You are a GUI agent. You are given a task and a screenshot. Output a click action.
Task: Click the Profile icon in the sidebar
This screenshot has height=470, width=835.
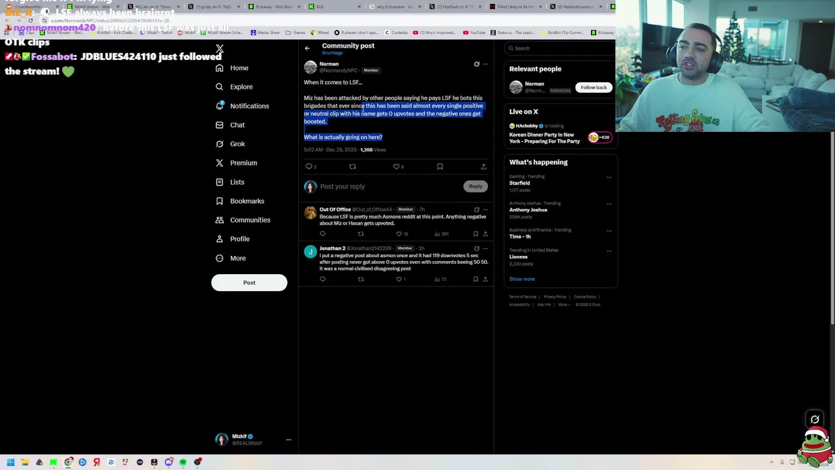coord(219,239)
